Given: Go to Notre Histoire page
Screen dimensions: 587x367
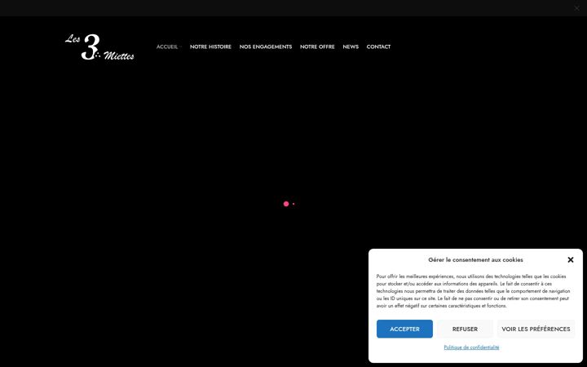Looking at the screenshot, I should click(x=210, y=46).
